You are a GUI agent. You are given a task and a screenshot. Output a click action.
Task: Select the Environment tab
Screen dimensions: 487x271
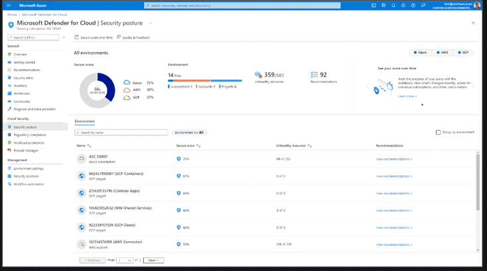point(85,121)
